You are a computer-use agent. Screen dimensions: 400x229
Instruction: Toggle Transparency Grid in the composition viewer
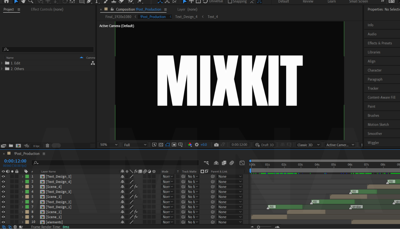pos(161,145)
